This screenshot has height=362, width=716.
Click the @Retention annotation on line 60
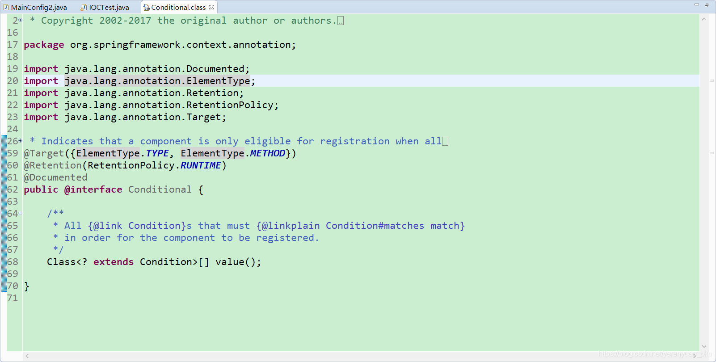click(53, 165)
